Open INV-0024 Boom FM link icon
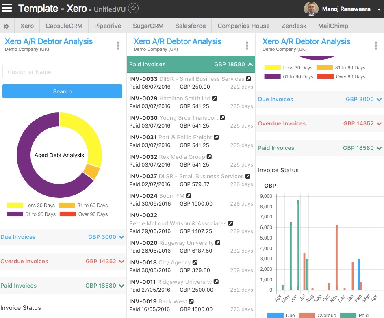This screenshot has width=384, height=318. pos(189,196)
